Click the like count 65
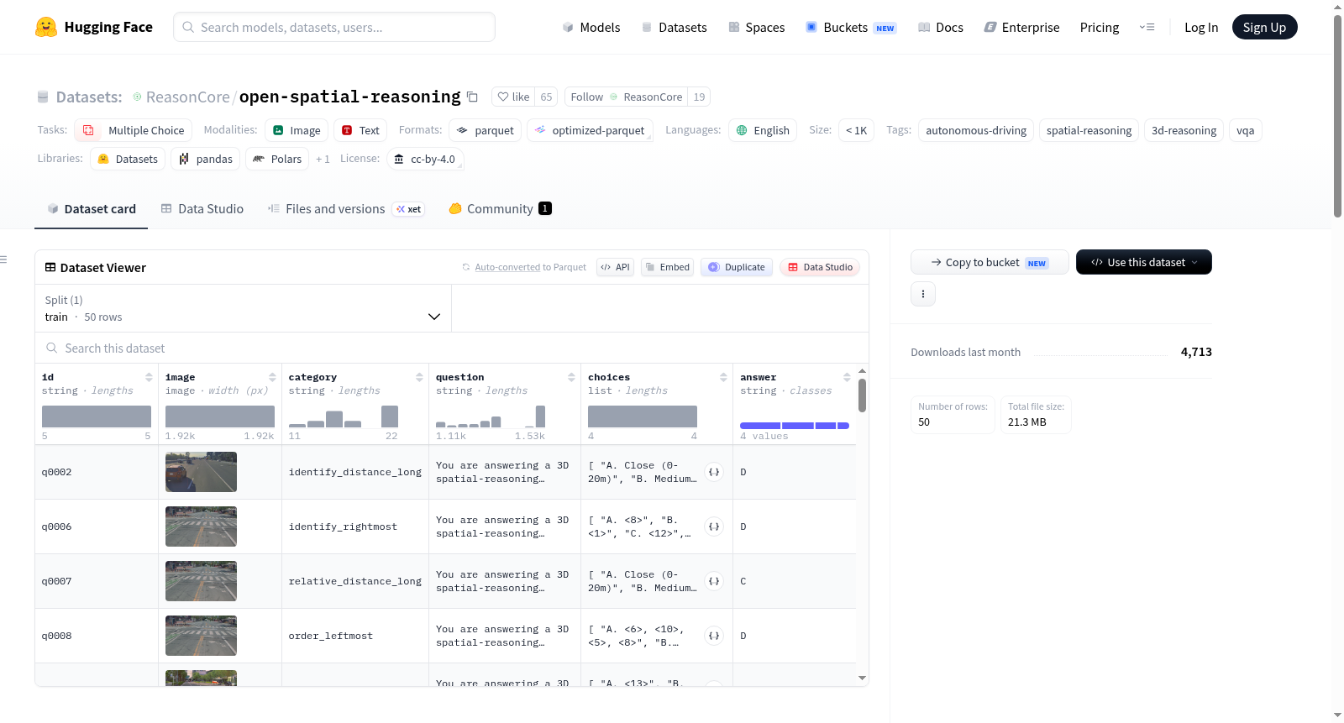Image resolution: width=1344 pixels, height=723 pixels. pyautogui.click(x=546, y=97)
